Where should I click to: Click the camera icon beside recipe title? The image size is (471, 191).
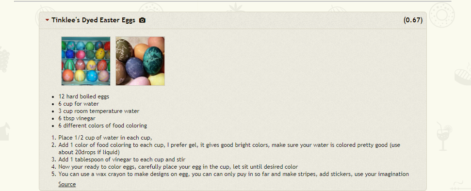143,20
